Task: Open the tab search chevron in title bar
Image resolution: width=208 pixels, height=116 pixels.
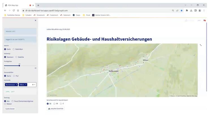Action: tap(185, 5)
